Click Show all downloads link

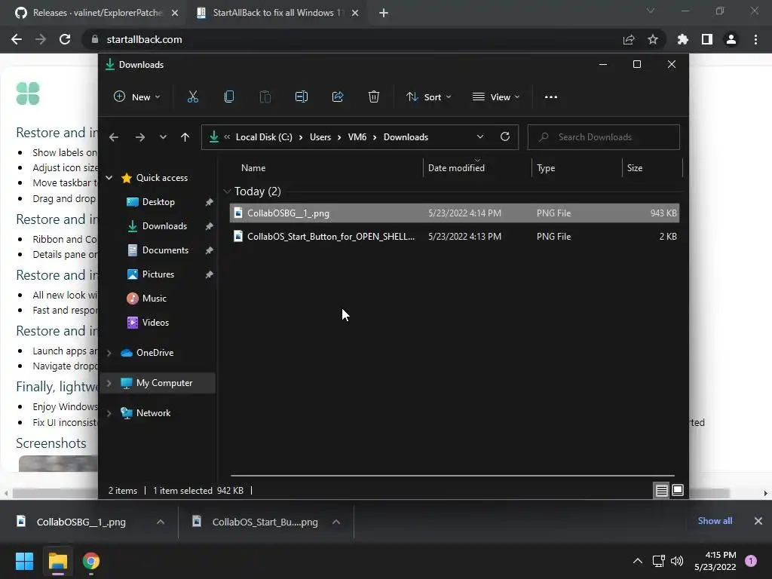pyautogui.click(x=715, y=521)
